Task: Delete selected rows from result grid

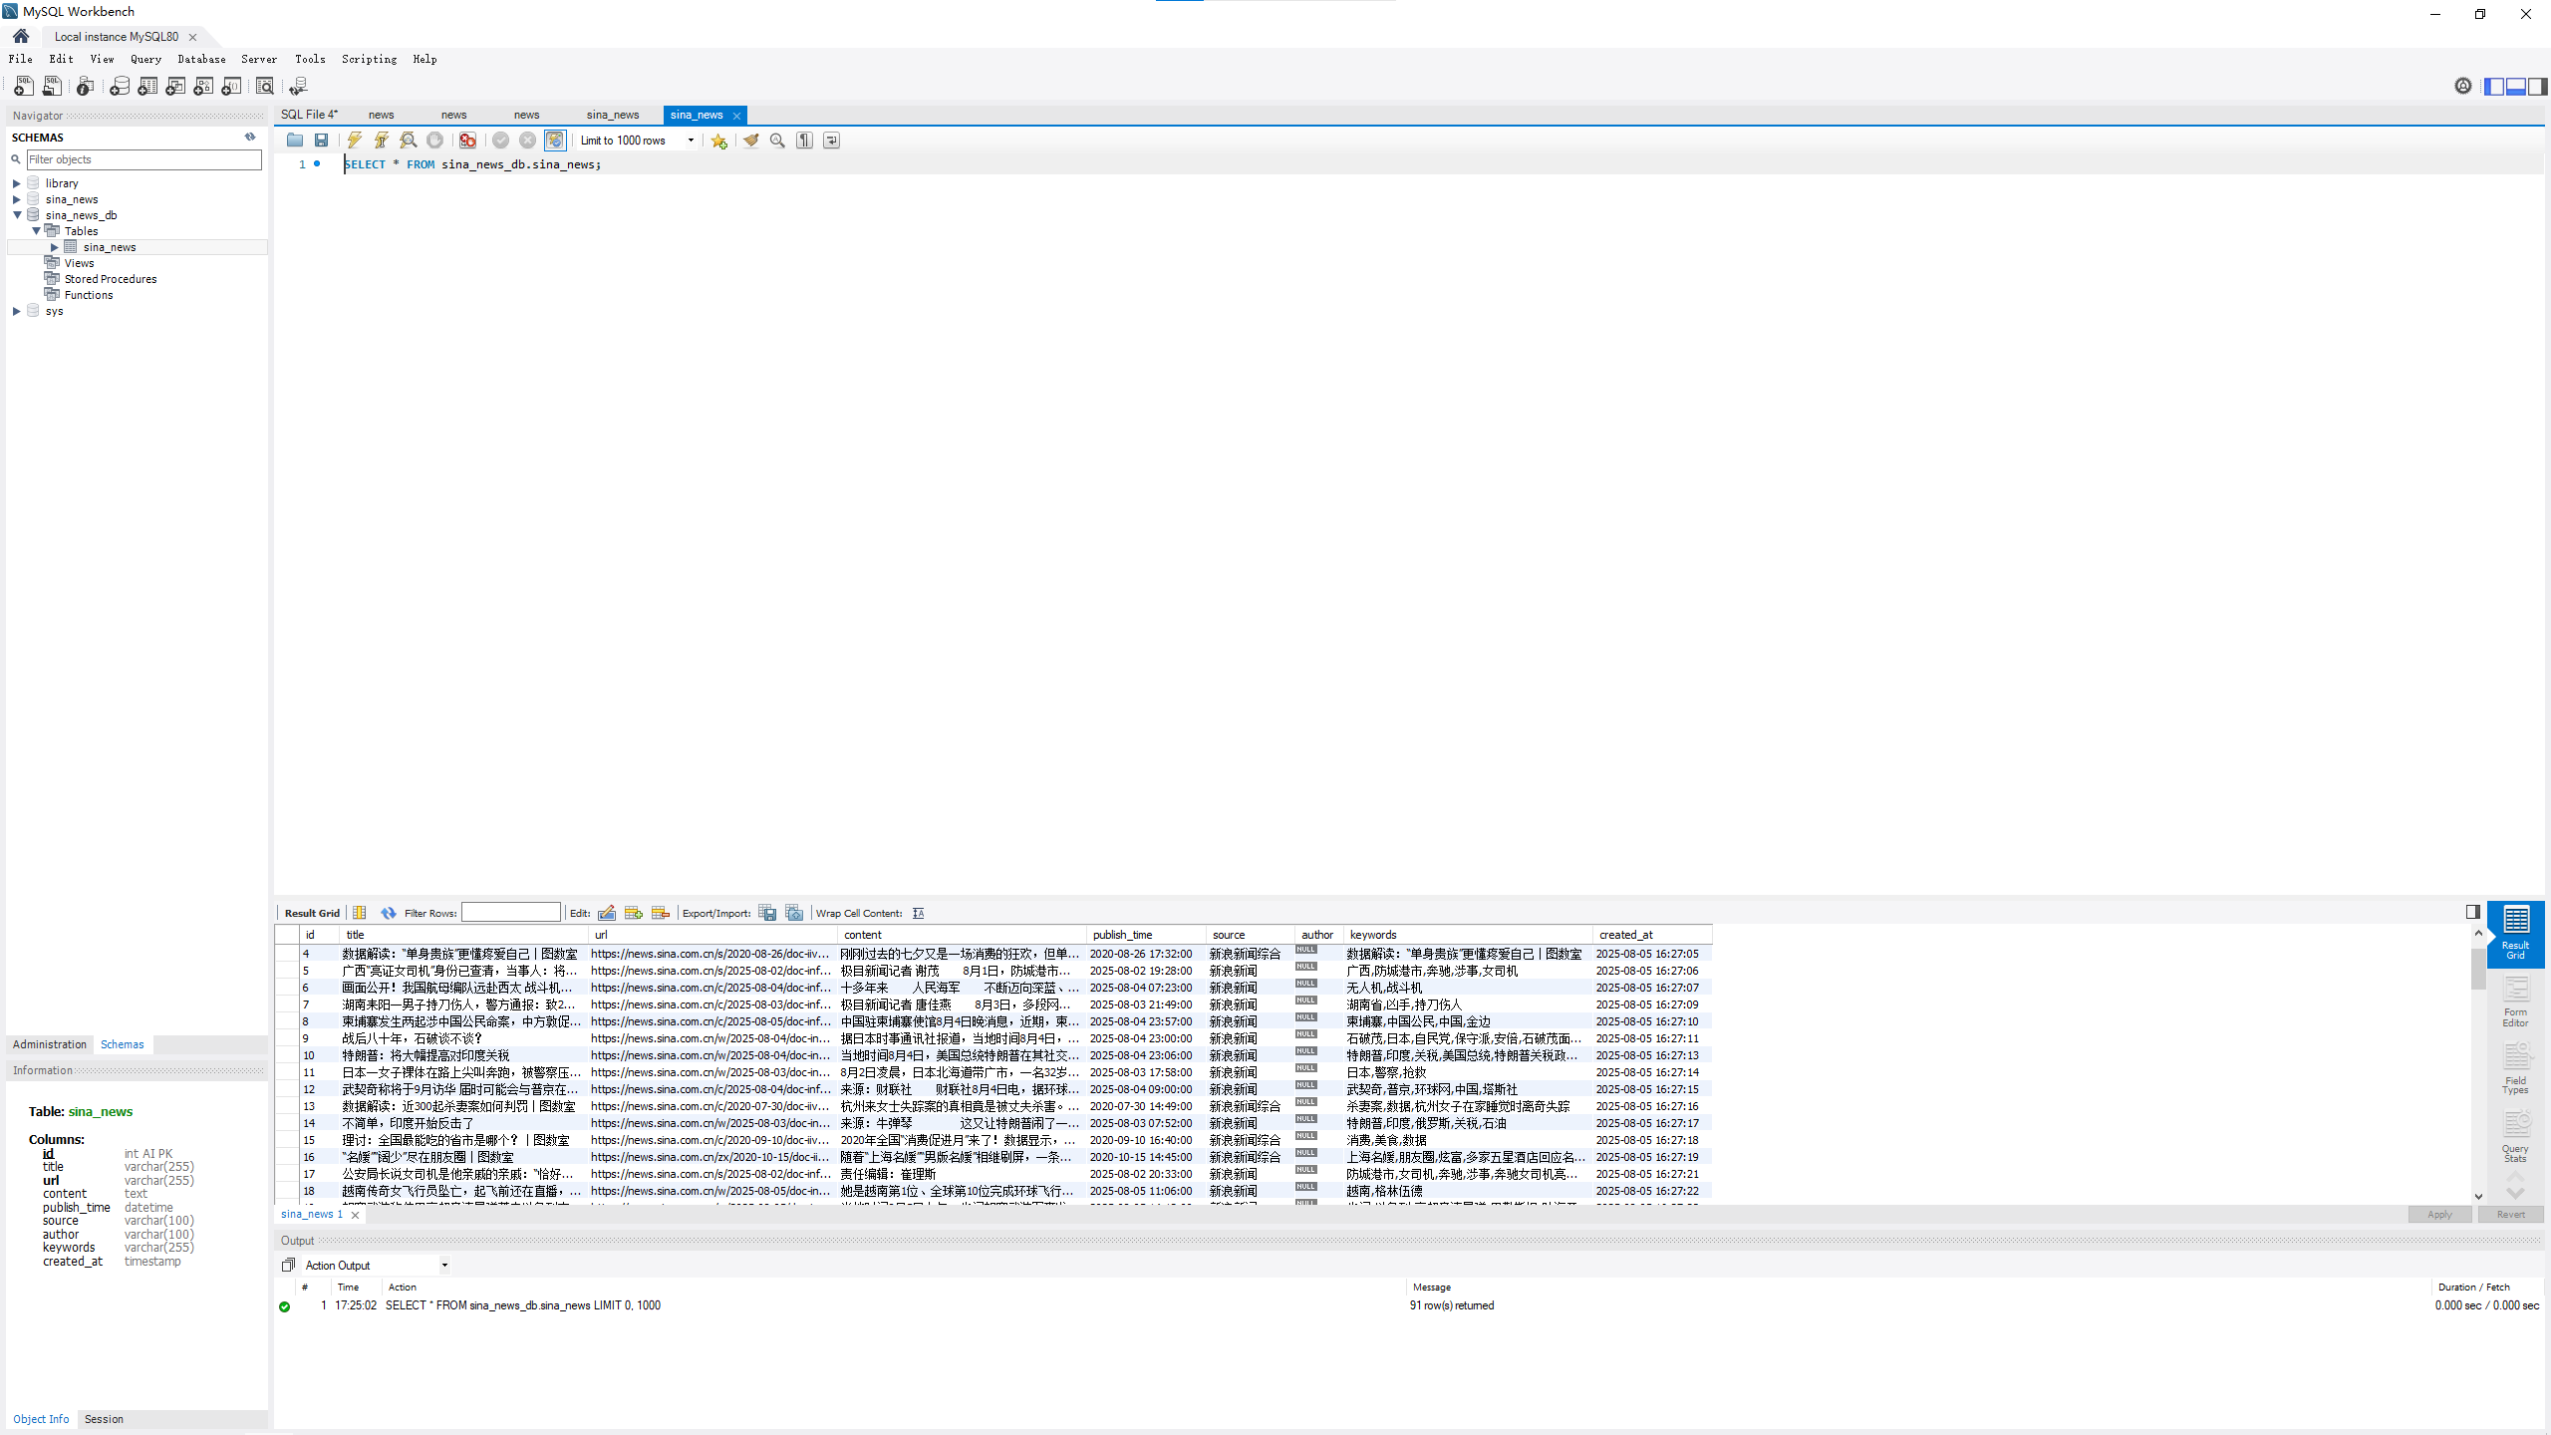Action: tap(661, 913)
